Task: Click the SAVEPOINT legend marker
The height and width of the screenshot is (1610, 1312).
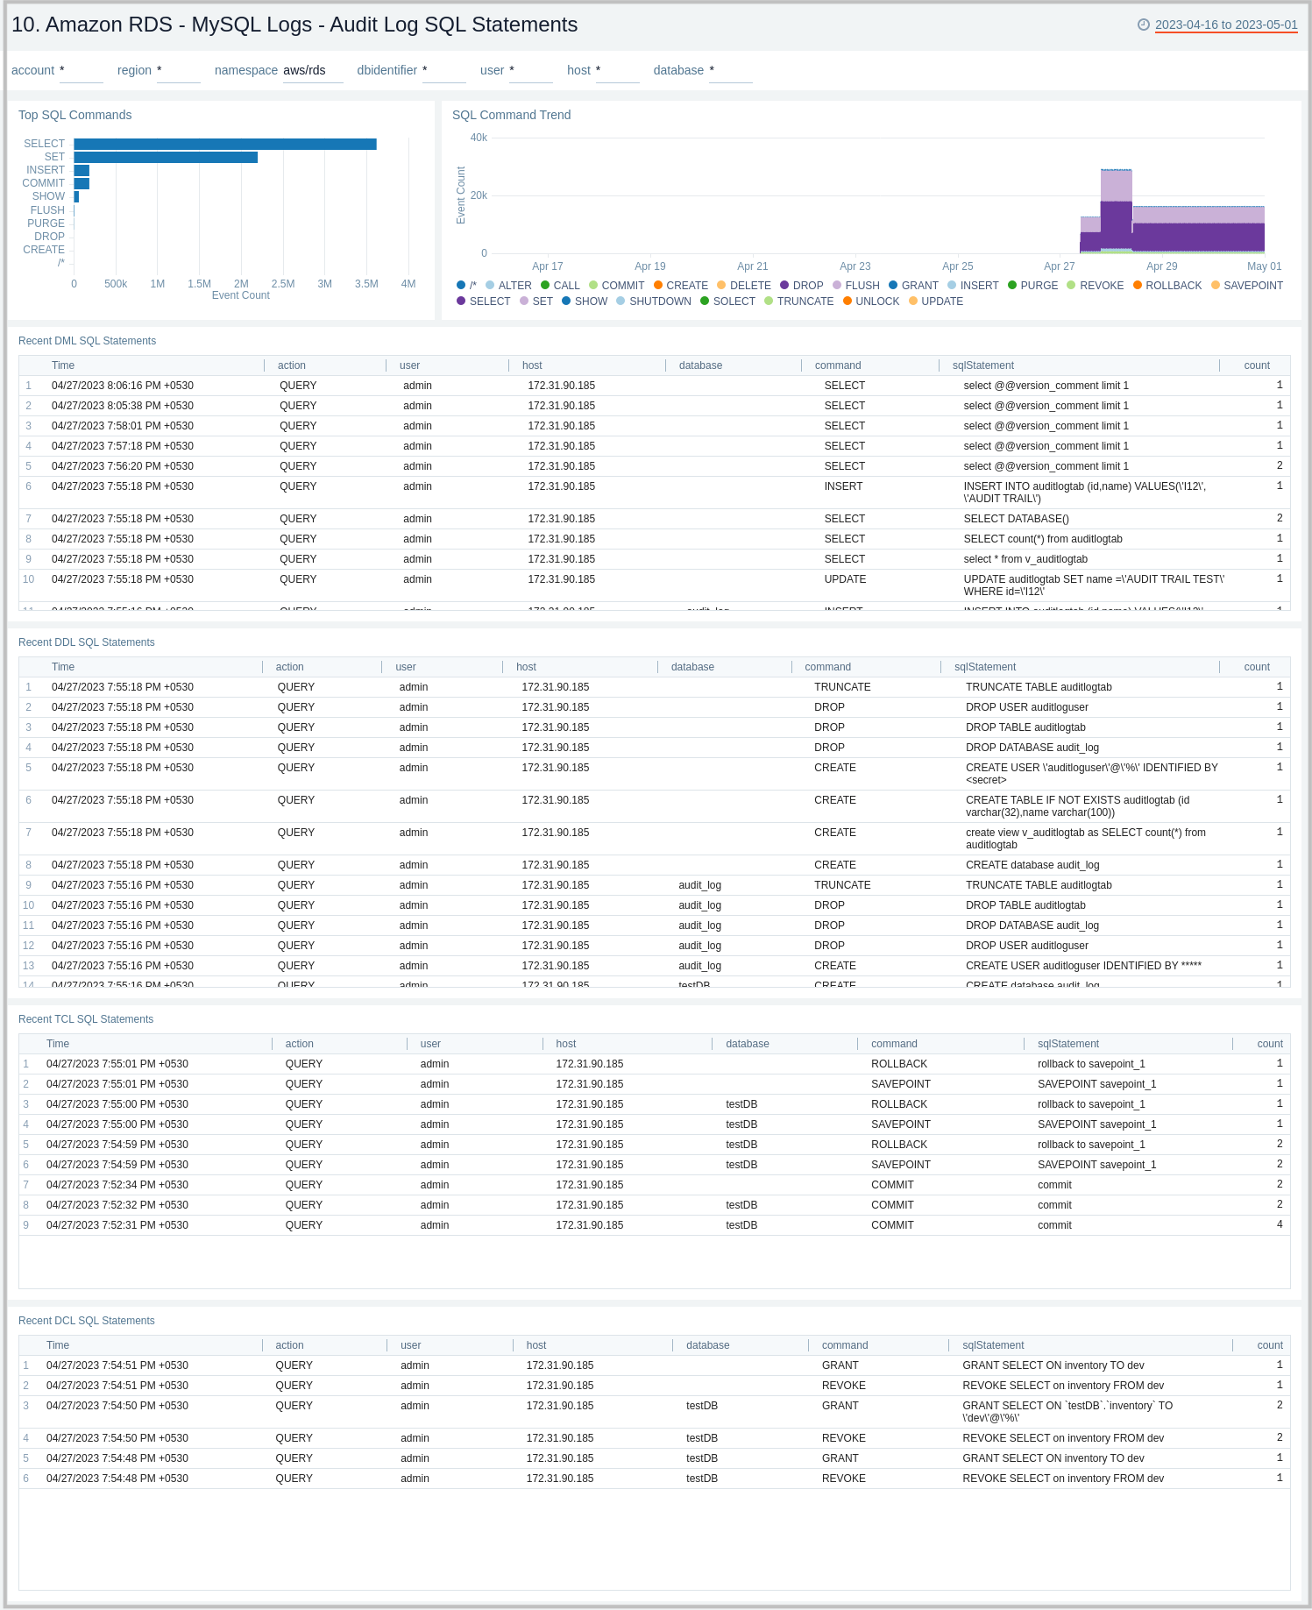Action: [1216, 286]
